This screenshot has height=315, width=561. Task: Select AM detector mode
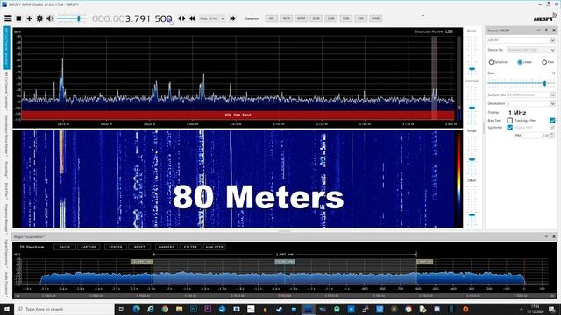[271, 18]
